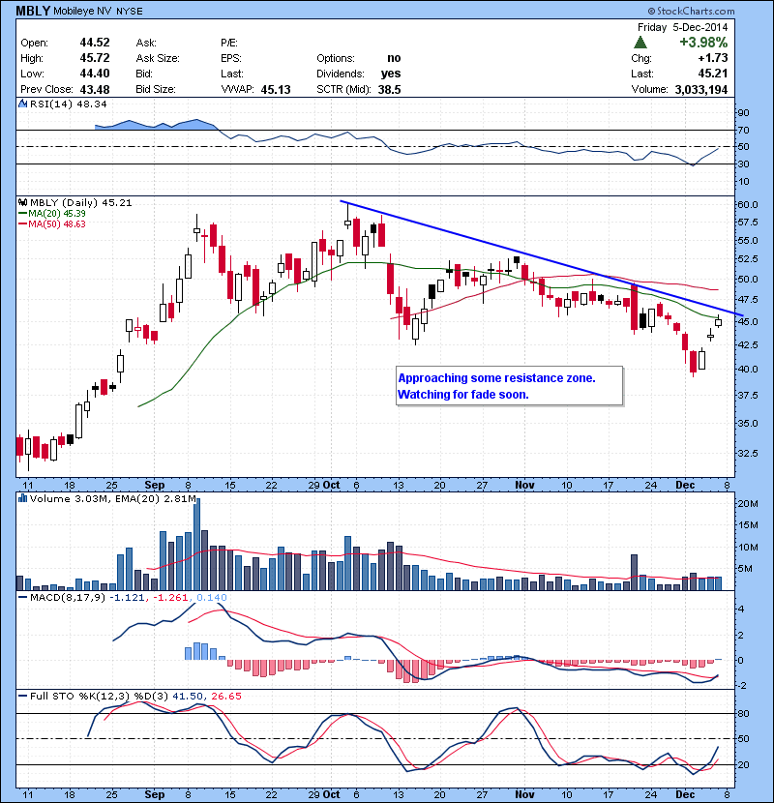Click the 'Watching for fade soon.' annotation line

[x=463, y=395]
